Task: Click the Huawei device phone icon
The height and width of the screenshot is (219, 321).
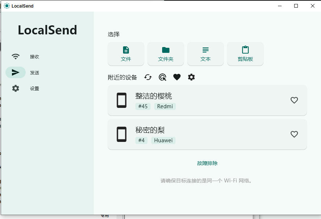Action: tap(122, 134)
